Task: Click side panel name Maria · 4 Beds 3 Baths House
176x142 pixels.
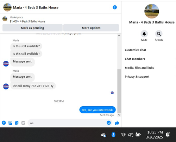Action: click(x=152, y=22)
